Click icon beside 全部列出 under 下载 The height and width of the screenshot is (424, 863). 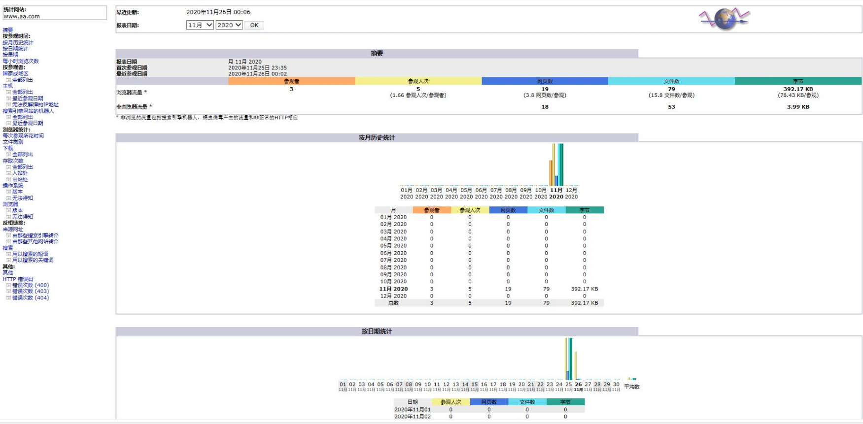[8, 155]
